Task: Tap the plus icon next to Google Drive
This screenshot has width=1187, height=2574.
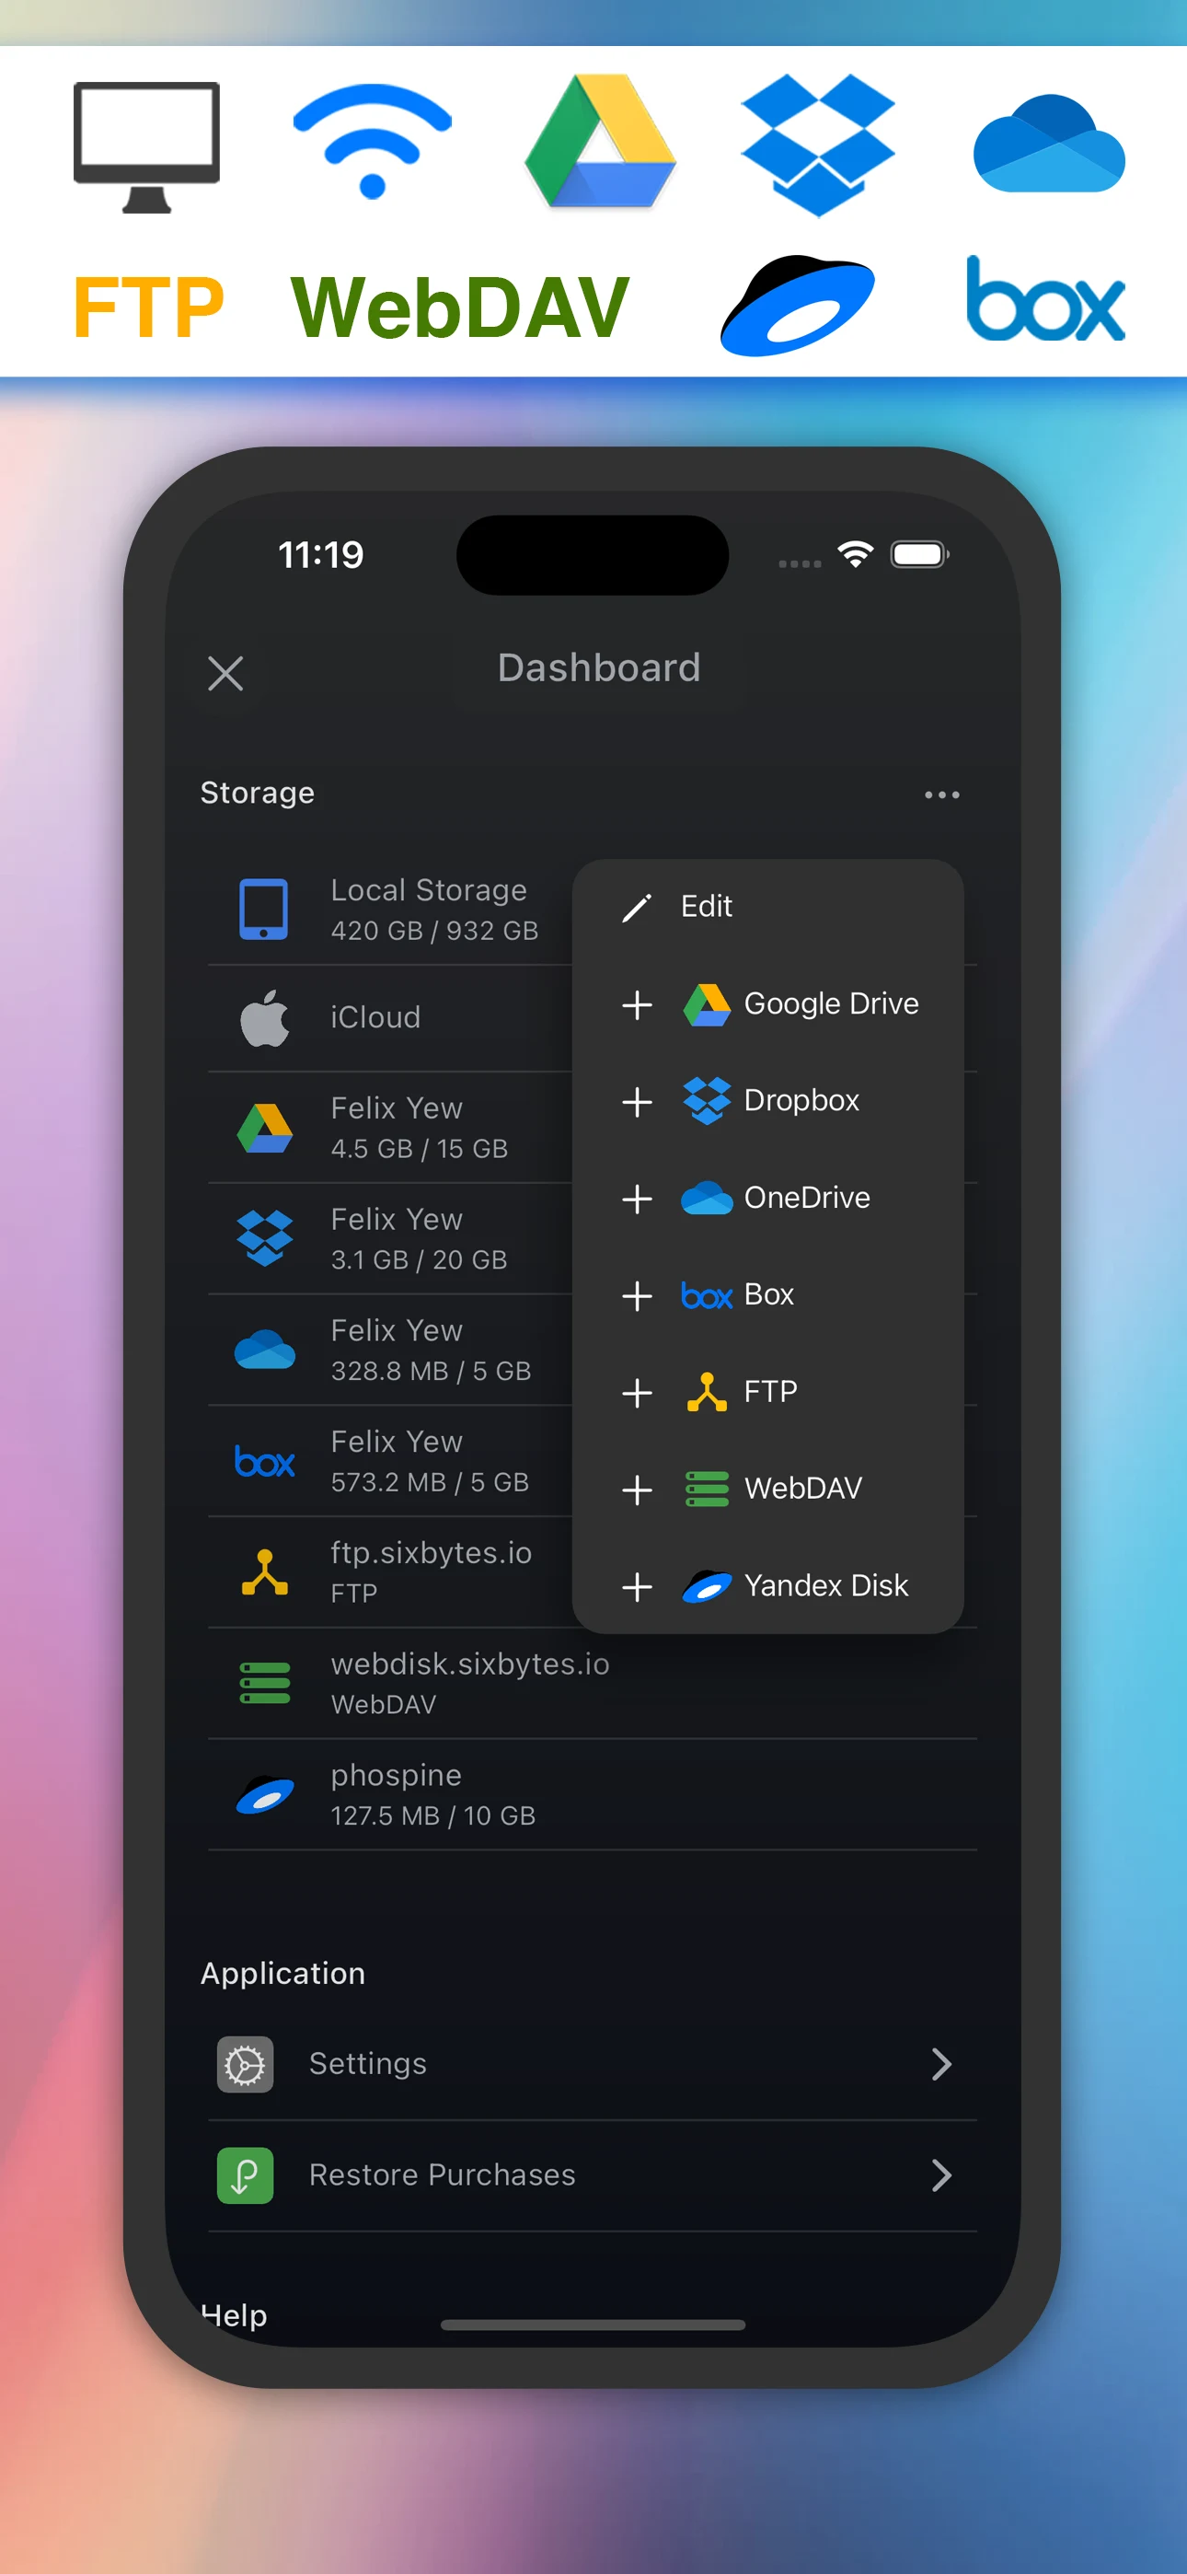Action: pos(637,1005)
